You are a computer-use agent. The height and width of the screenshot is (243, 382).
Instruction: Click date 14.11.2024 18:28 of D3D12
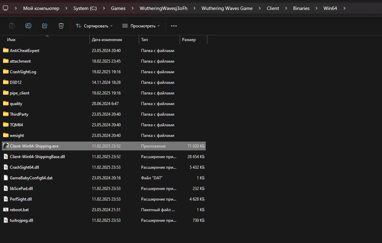pyautogui.click(x=106, y=82)
